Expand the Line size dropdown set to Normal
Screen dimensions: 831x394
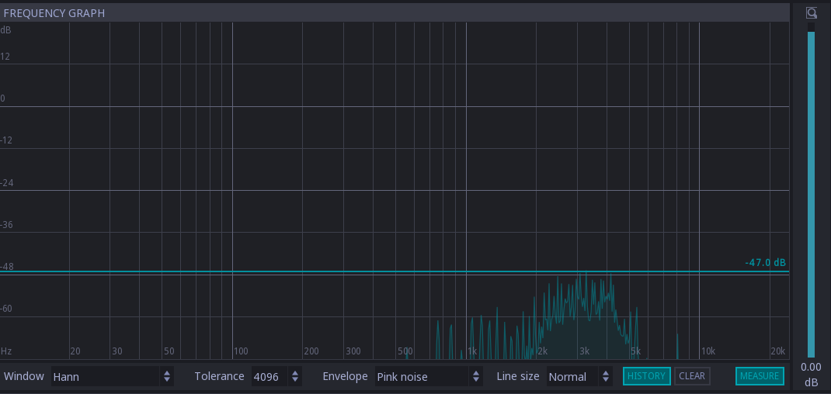click(x=579, y=377)
